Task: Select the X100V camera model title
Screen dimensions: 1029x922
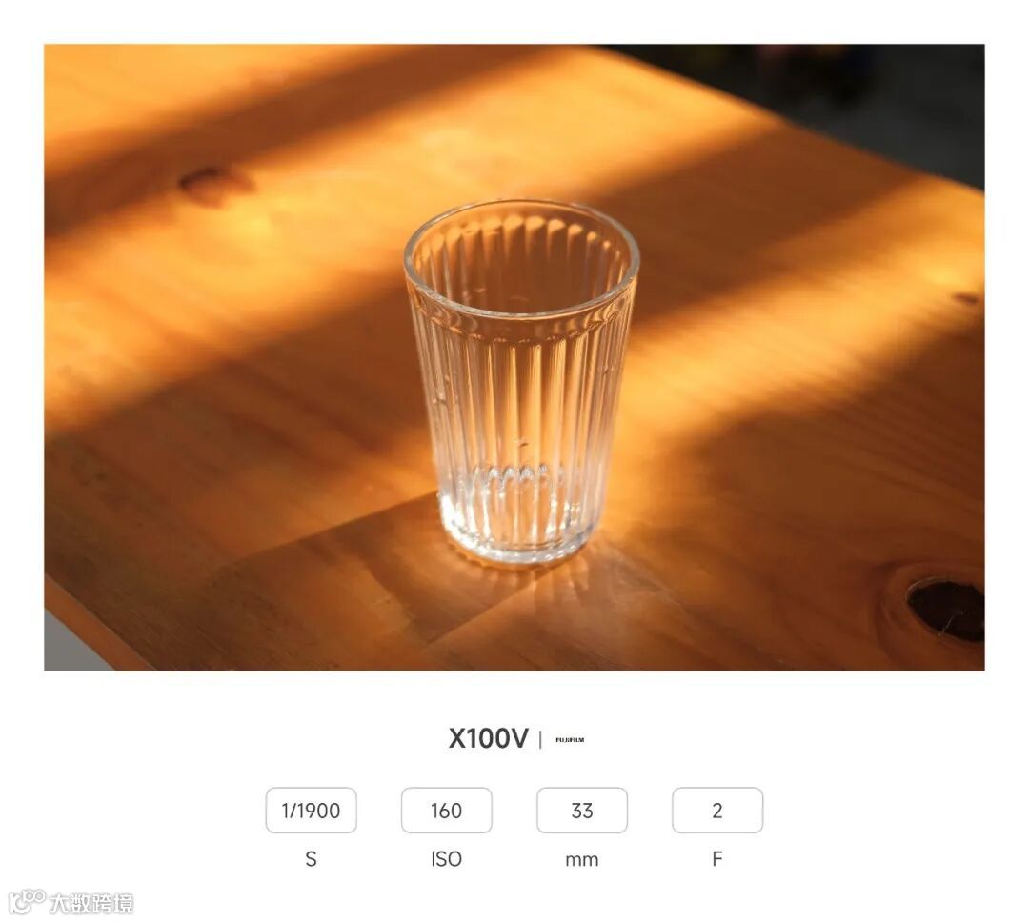Action: 488,738
